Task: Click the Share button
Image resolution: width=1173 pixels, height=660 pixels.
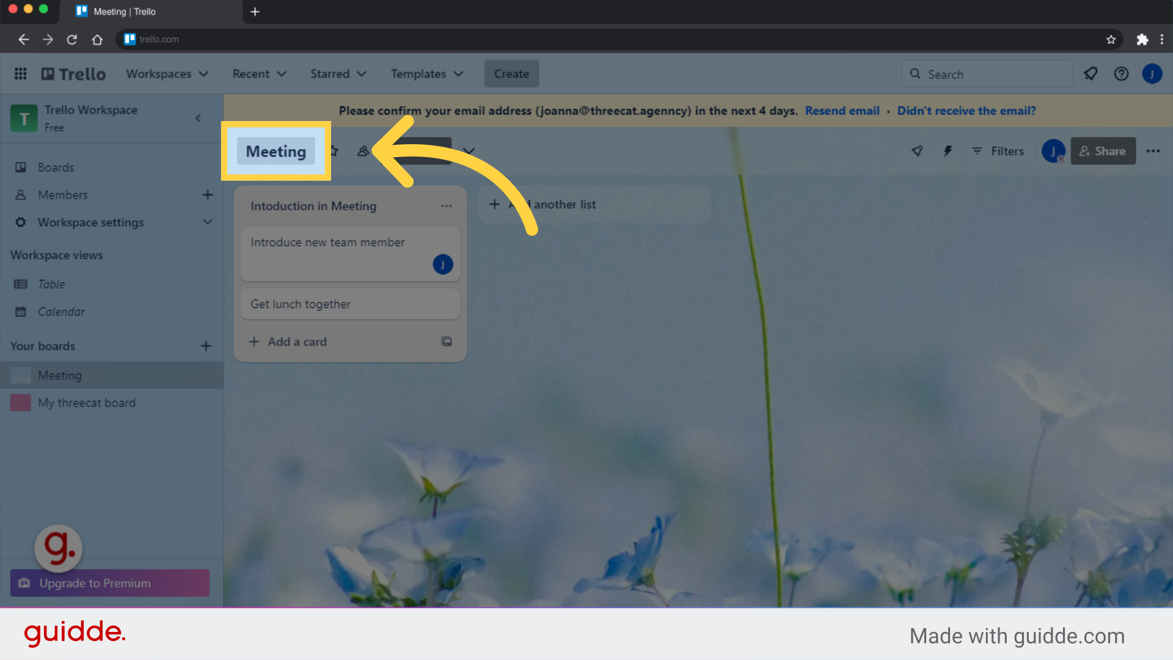Action: coord(1103,151)
